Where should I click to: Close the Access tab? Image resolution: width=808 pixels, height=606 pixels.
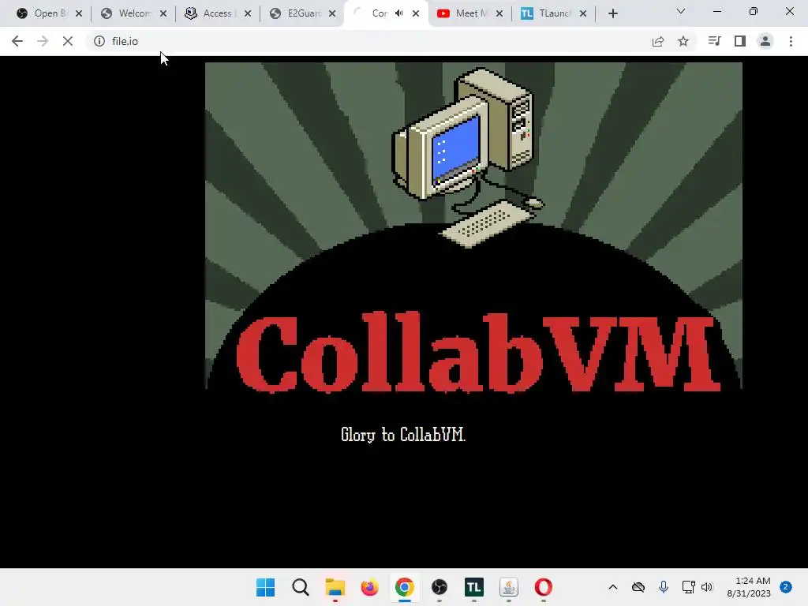pos(248,13)
